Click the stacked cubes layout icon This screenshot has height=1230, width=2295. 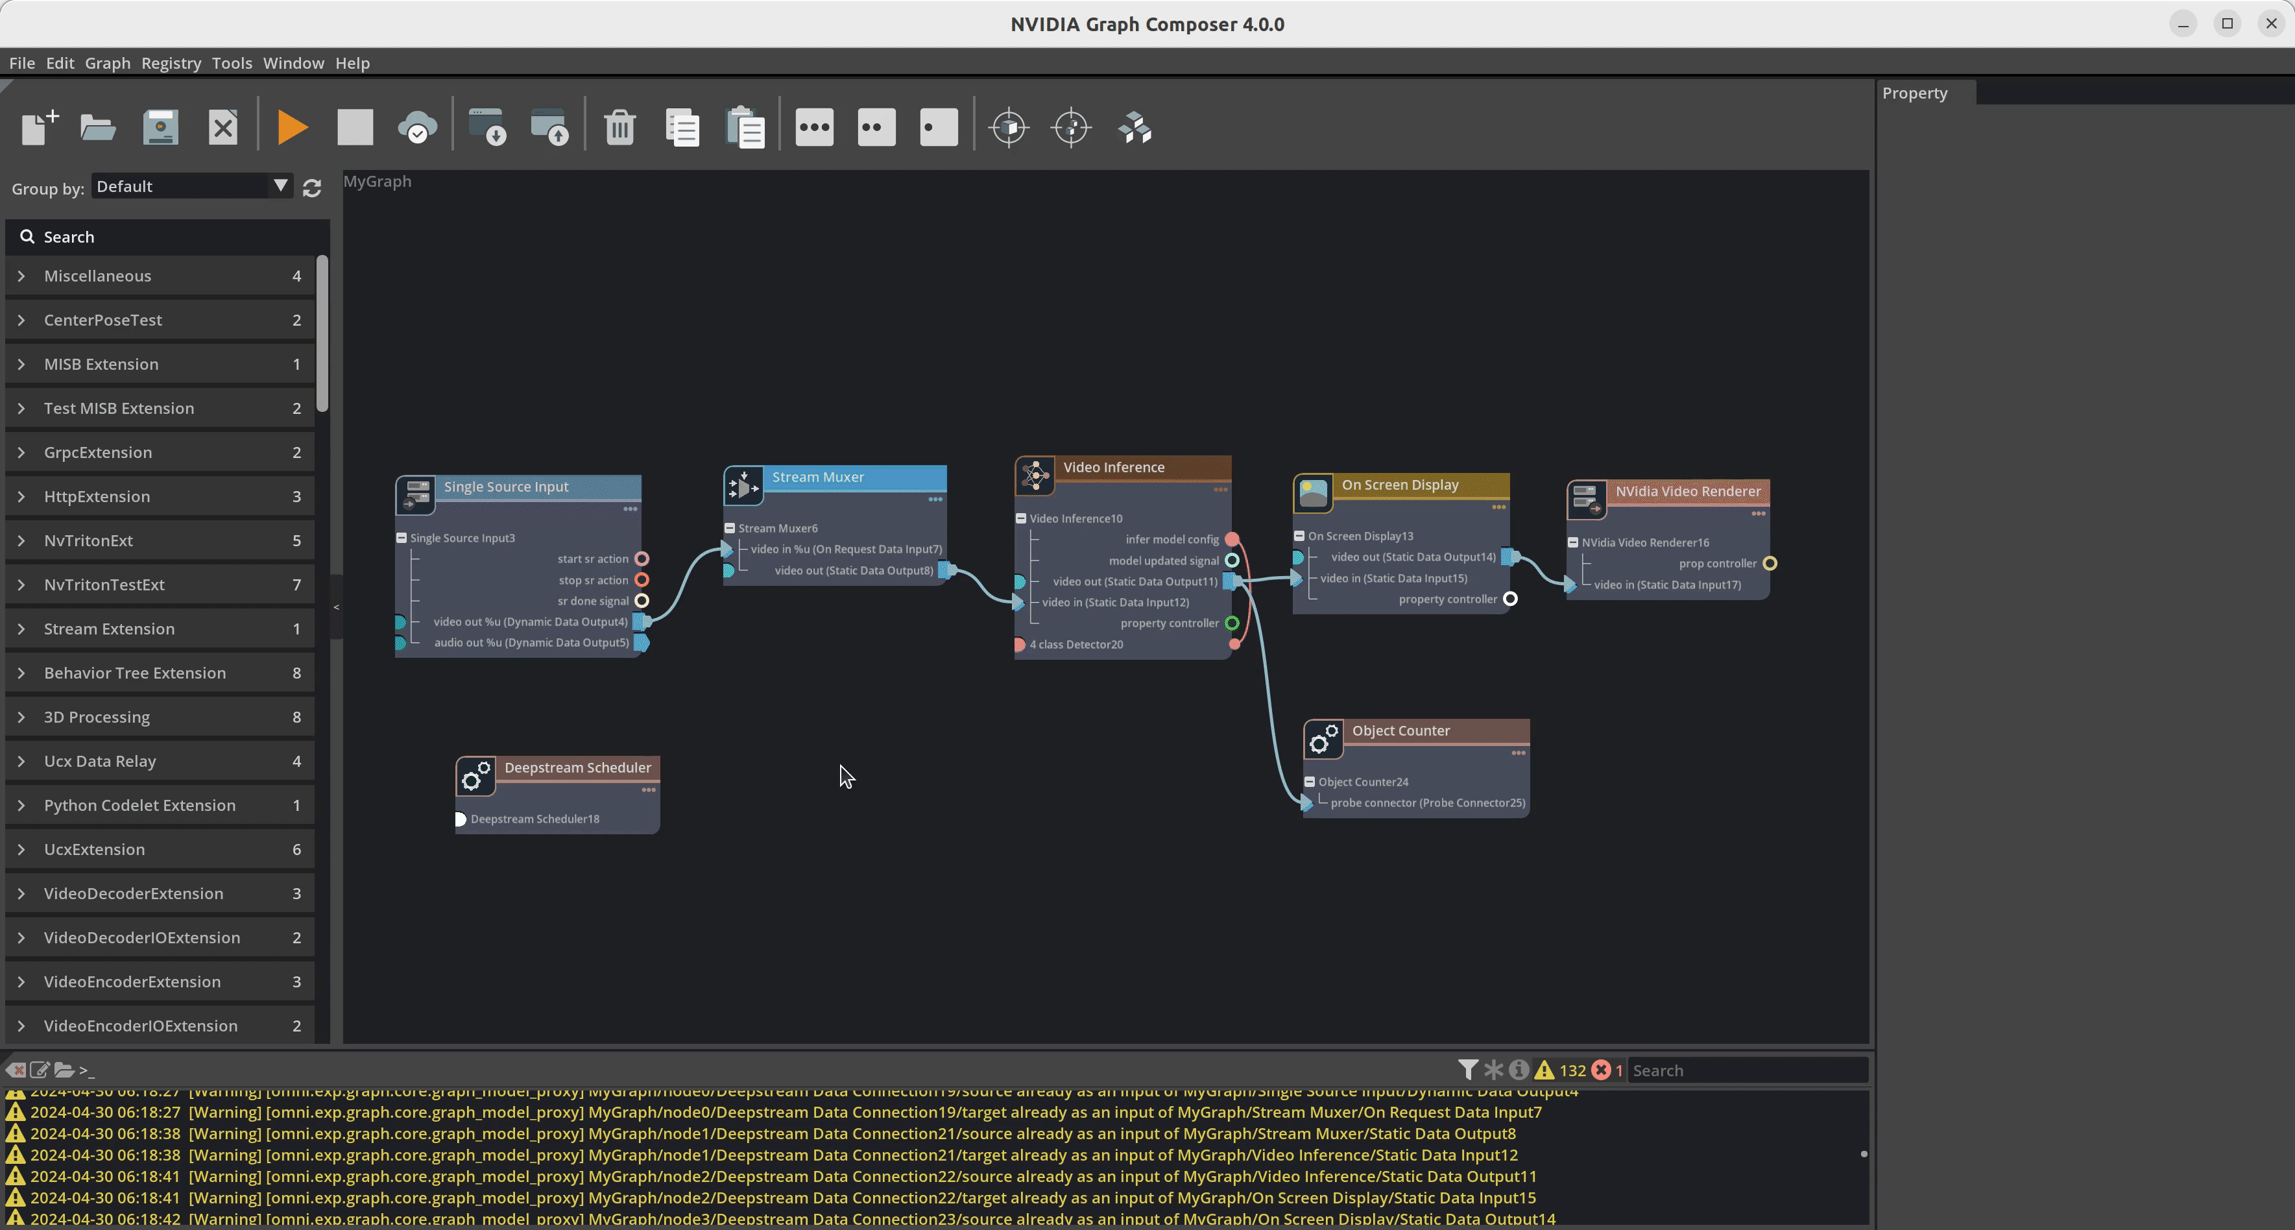point(1134,127)
